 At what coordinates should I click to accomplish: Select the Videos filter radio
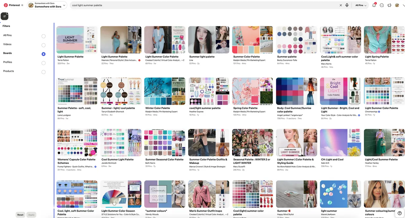tap(43, 45)
